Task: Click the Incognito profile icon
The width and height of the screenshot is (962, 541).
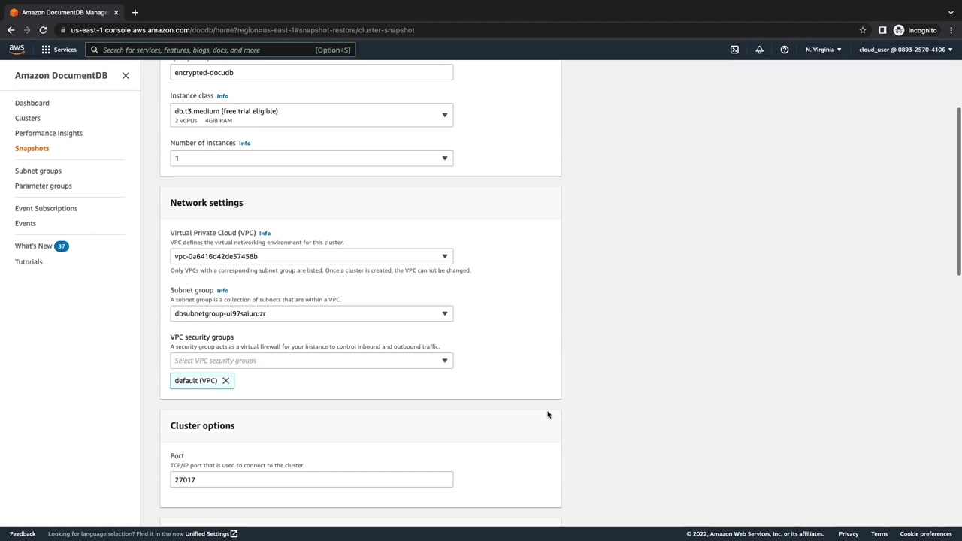Action: pyautogui.click(x=915, y=30)
